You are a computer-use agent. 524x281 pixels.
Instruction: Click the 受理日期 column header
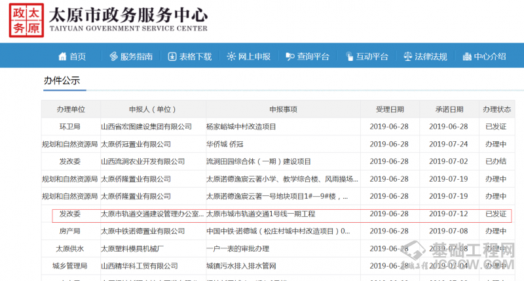389,109
